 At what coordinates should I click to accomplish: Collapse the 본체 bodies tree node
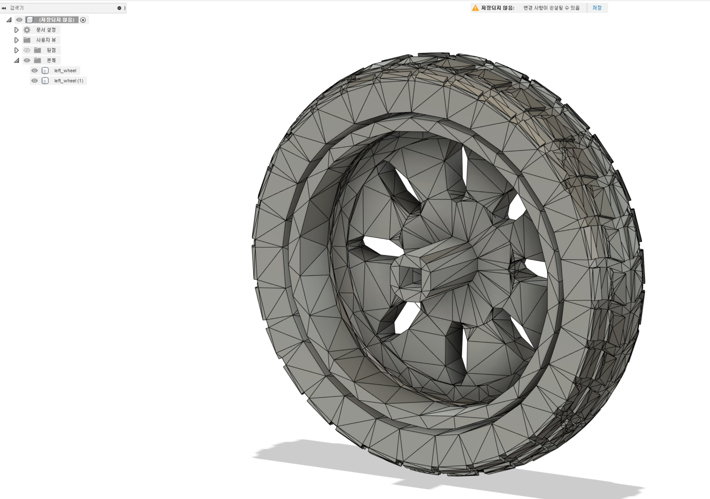pos(17,60)
